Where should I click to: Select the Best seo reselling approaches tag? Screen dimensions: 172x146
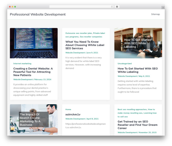(x=132, y=109)
